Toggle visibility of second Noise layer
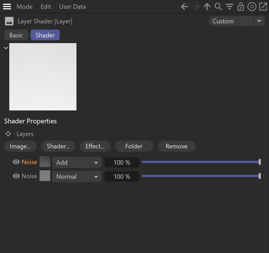The width and height of the screenshot is (269, 253). click(16, 176)
